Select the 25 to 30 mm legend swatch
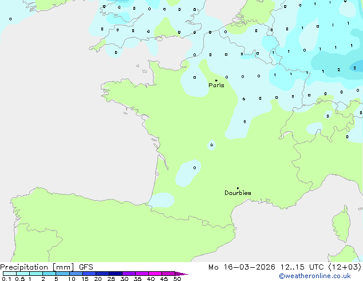The height and width of the screenshot is (281, 363). pyautogui.click(x=115, y=274)
